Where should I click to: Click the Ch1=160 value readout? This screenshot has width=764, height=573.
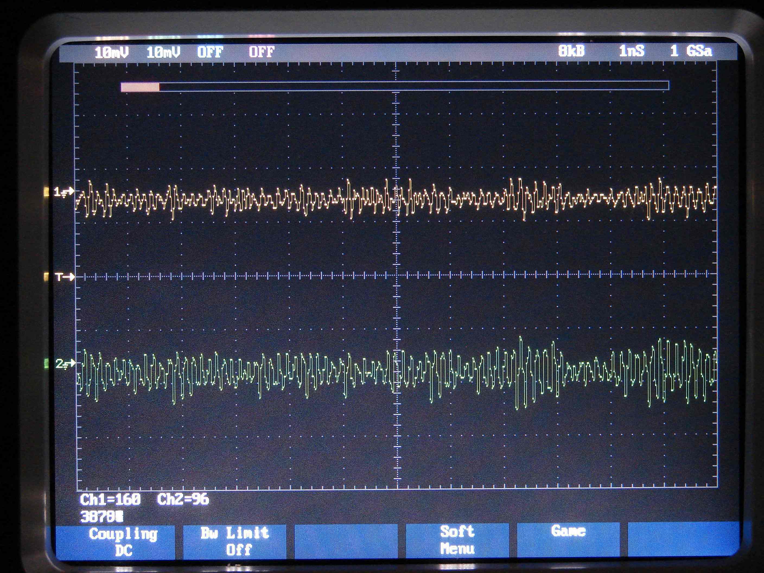[110, 499]
